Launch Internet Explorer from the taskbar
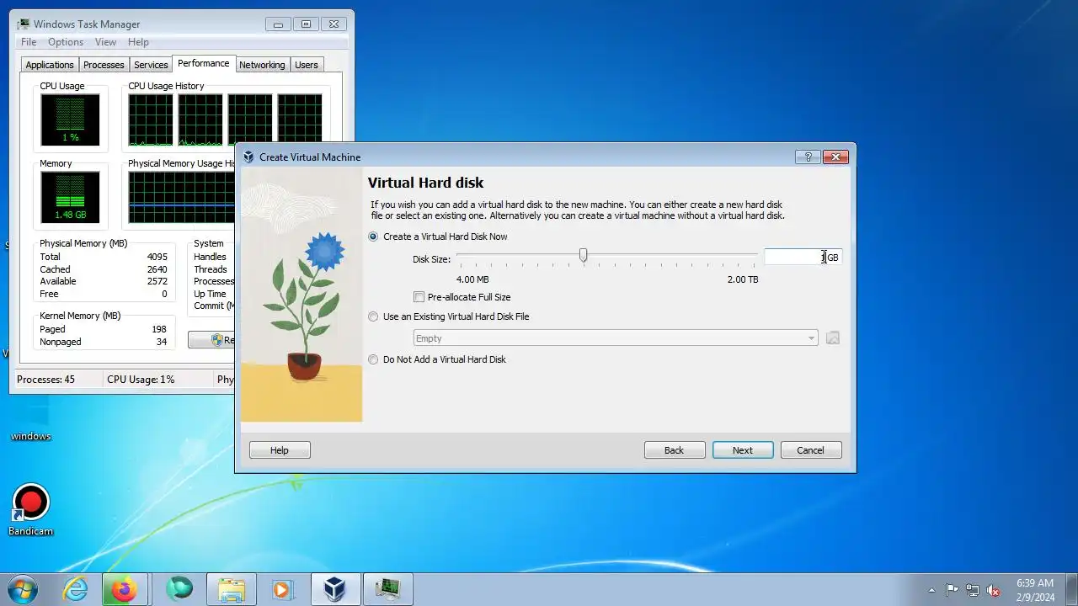This screenshot has height=606, width=1078. [x=76, y=589]
